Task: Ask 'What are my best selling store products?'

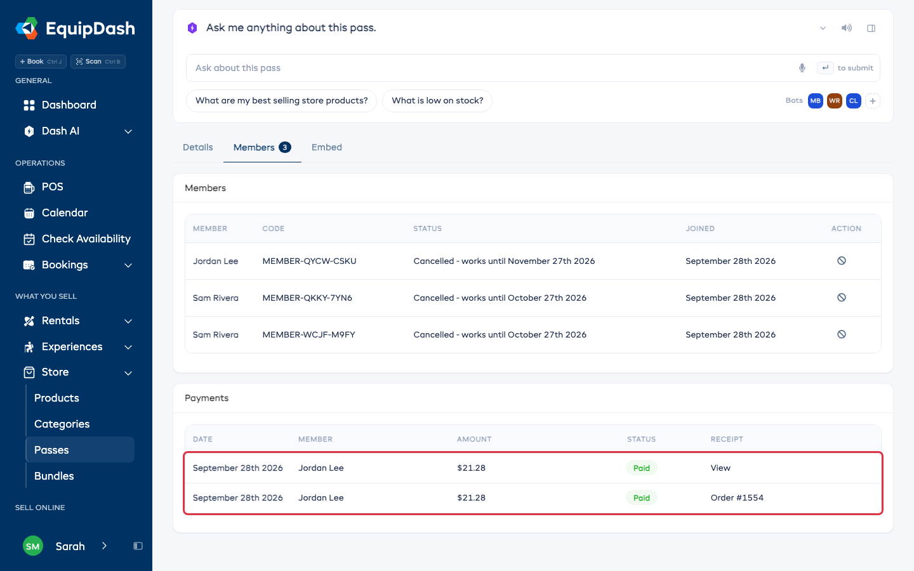Action: tap(281, 101)
